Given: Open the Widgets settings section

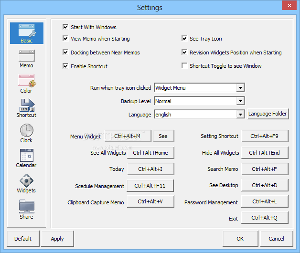Looking at the screenshot, I should pyautogui.click(x=26, y=183).
